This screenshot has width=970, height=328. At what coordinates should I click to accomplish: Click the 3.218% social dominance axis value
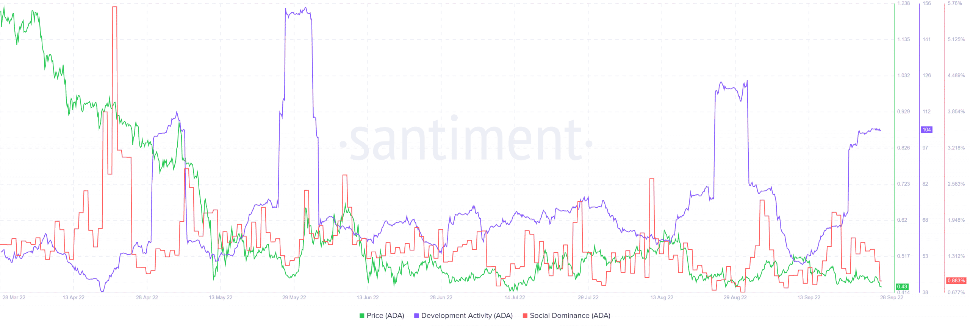coord(956,148)
